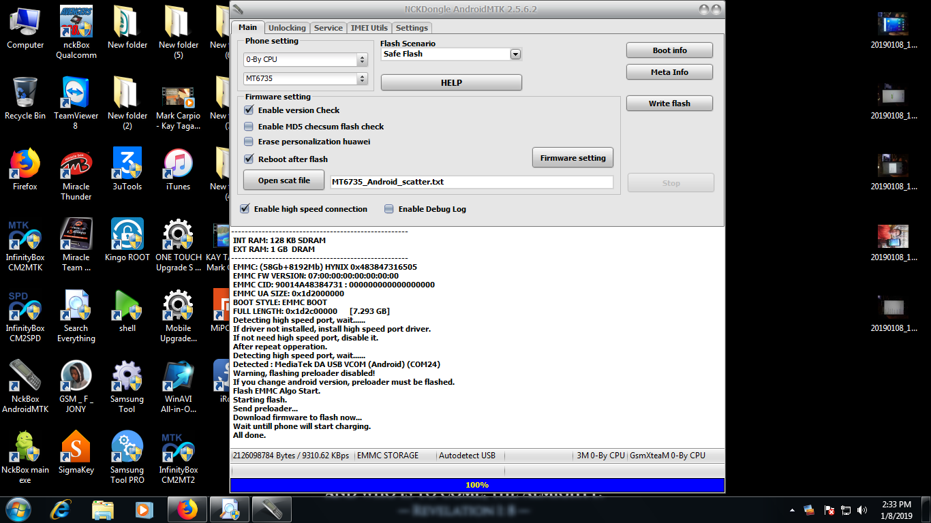The width and height of the screenshot is (931, 523).
Task: Open SigmaKey desktop shortcut
Action: 76,452
